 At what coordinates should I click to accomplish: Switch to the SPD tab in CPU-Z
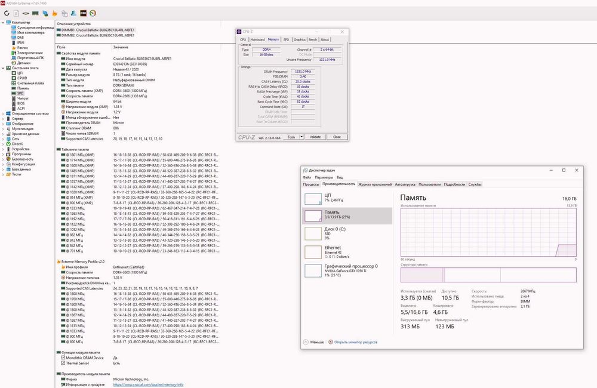pos(287,39)
